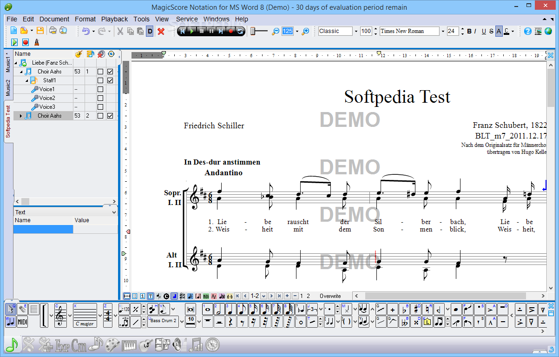The image size is (559, 357).
Task: Select the eraser tool
Action: [x=22, y=309]
